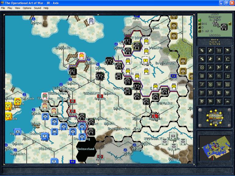The image size is (235, 176).
Task: Select the blue 50 marker at bottom edge
Action: tap(73, 162)
